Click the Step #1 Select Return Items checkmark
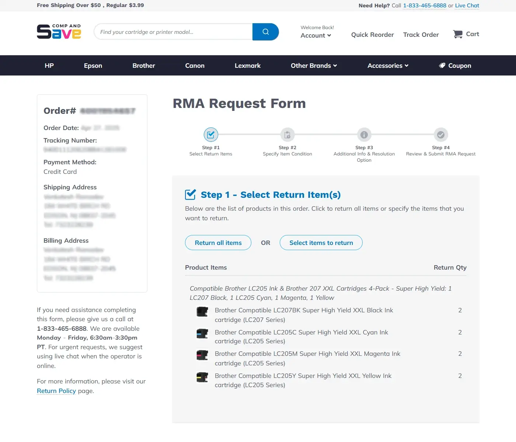The height and width of the screenshot is (442, 516). click(x=210, y=134)
